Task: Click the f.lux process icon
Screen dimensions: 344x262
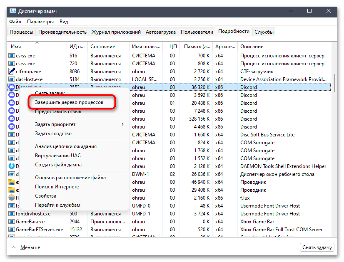Action: (11, 198)
